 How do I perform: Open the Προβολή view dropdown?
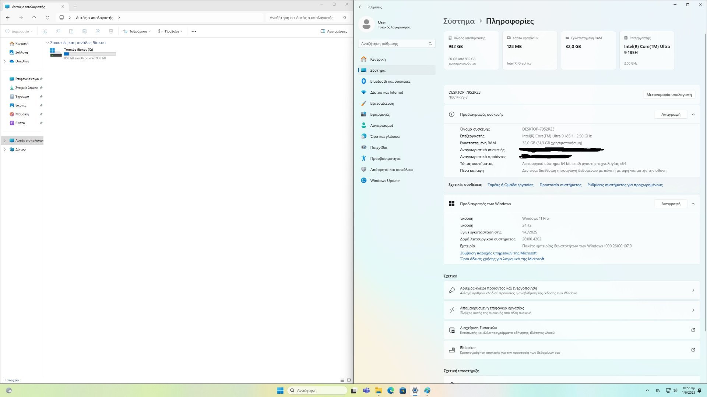tap(170, 31)
